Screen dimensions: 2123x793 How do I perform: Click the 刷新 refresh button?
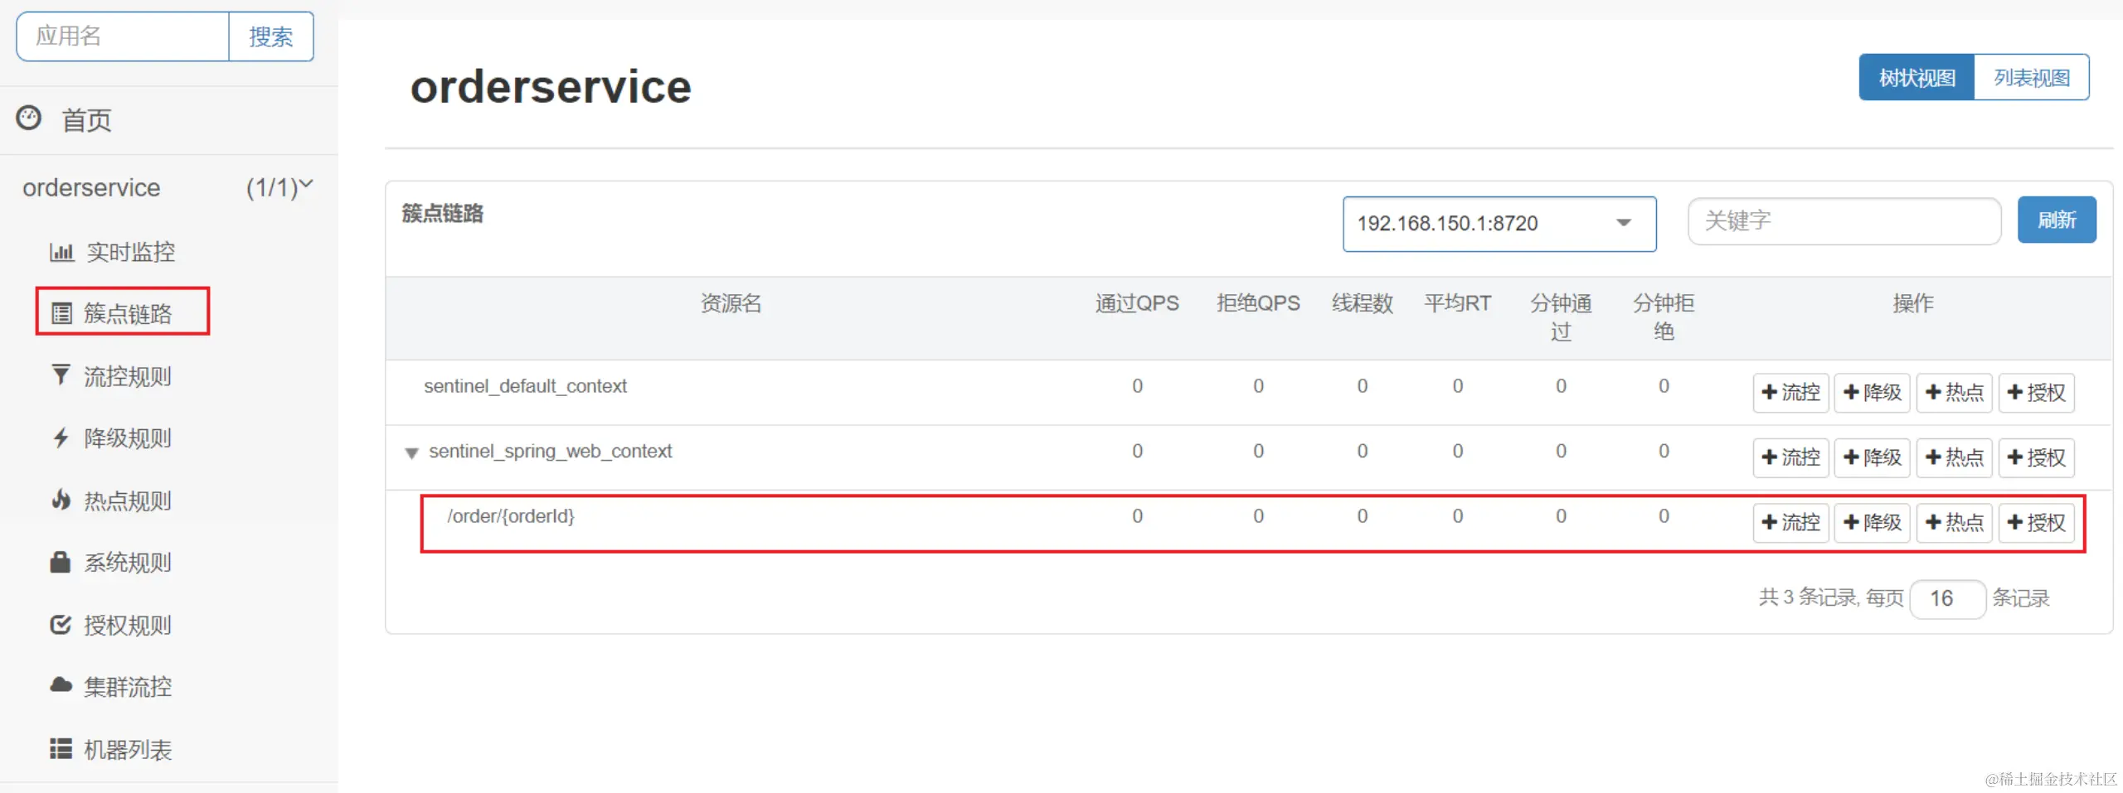[x=2057, y=219]
